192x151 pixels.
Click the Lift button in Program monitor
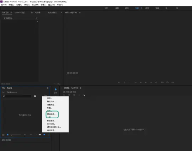point(162,82)
